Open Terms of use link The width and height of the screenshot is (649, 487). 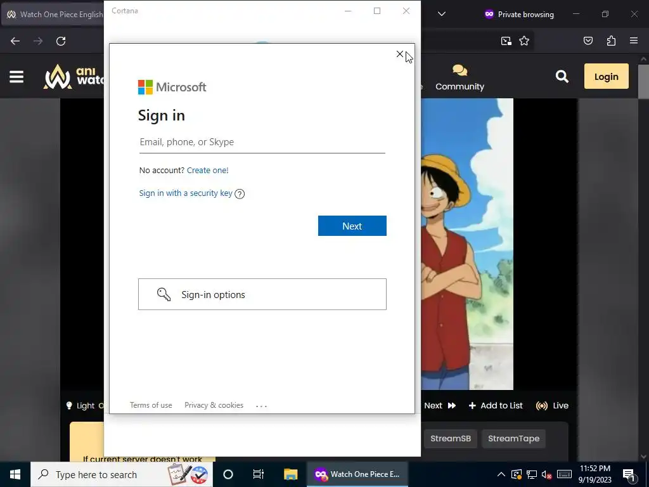coord(151,405)
